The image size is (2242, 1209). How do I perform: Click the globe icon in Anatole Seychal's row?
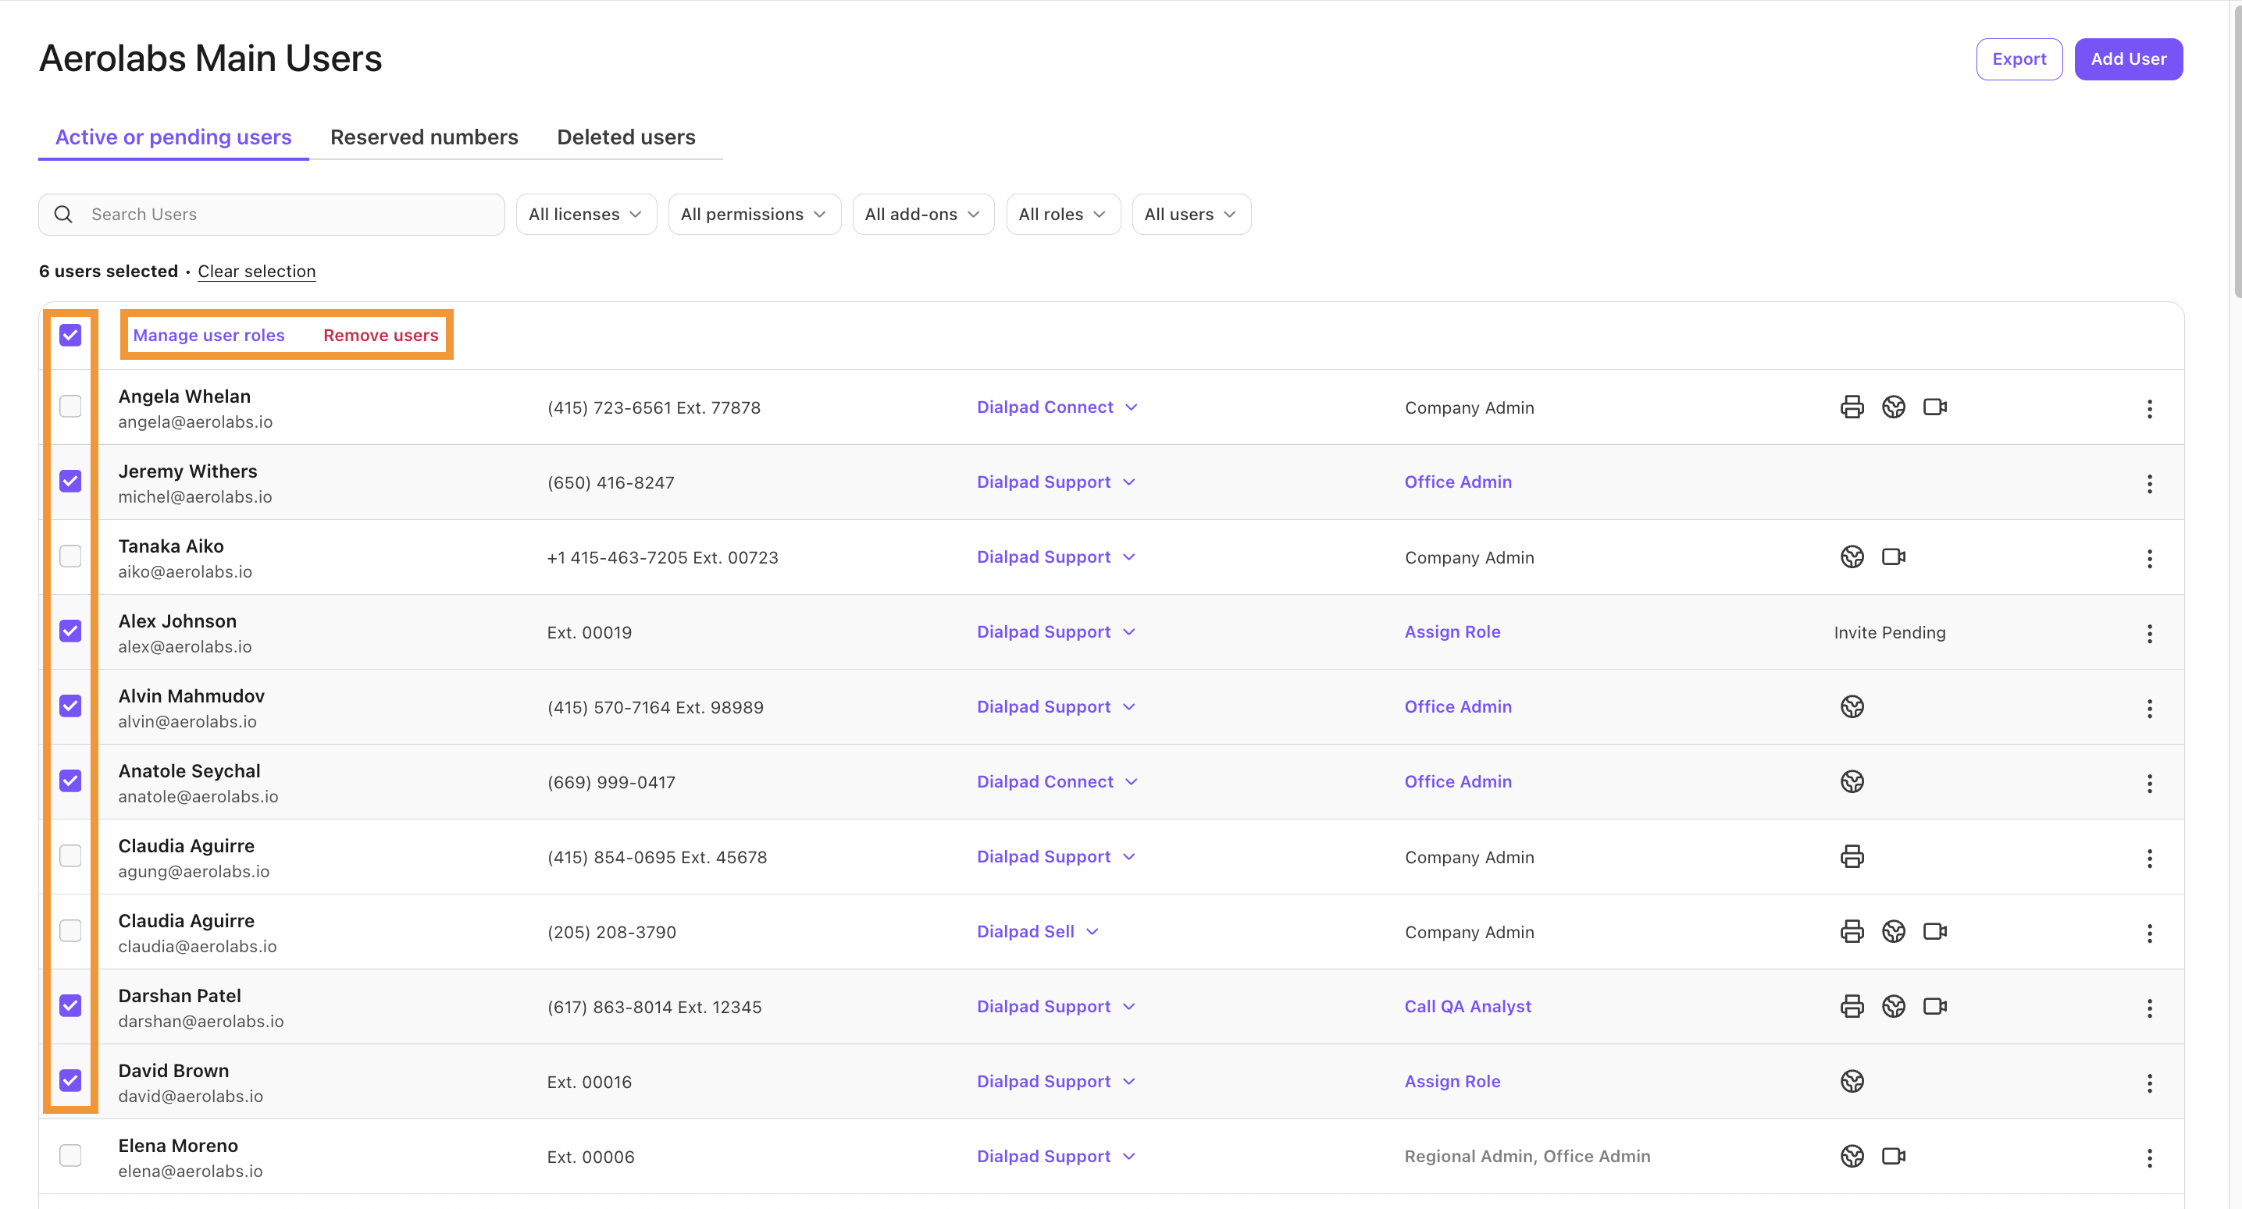1852,781
